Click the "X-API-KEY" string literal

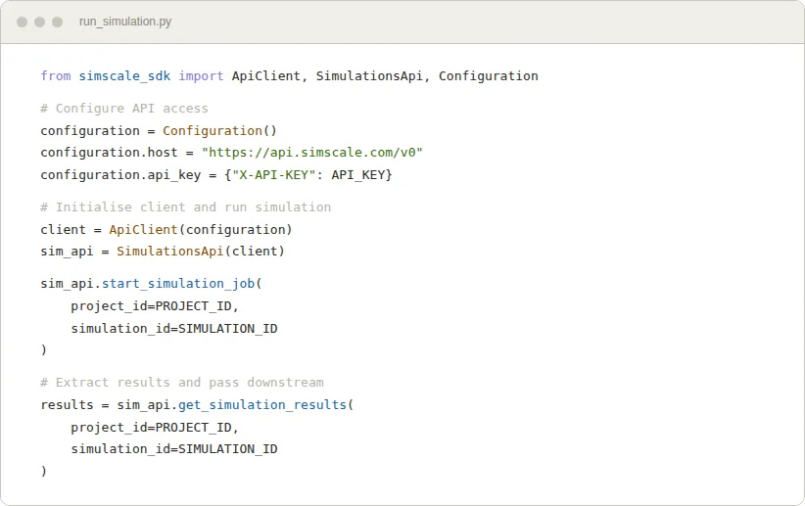click(273, 175)
